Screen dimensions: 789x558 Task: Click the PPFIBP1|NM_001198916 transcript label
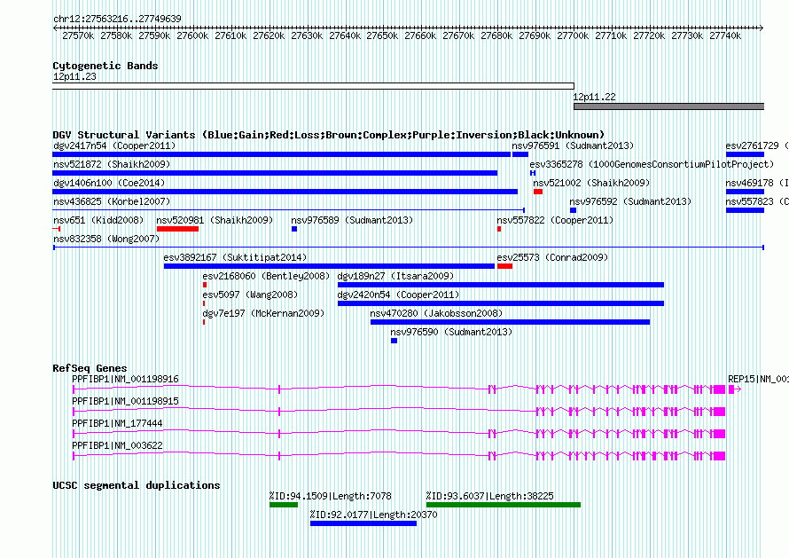(125, 379)
